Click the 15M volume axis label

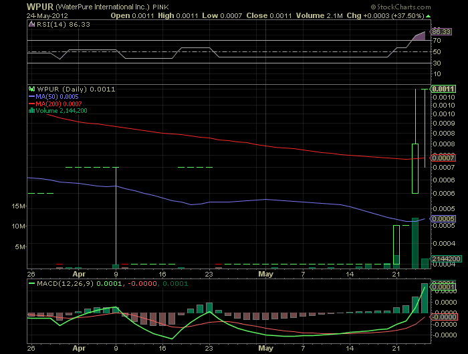(x=18, y=206)
